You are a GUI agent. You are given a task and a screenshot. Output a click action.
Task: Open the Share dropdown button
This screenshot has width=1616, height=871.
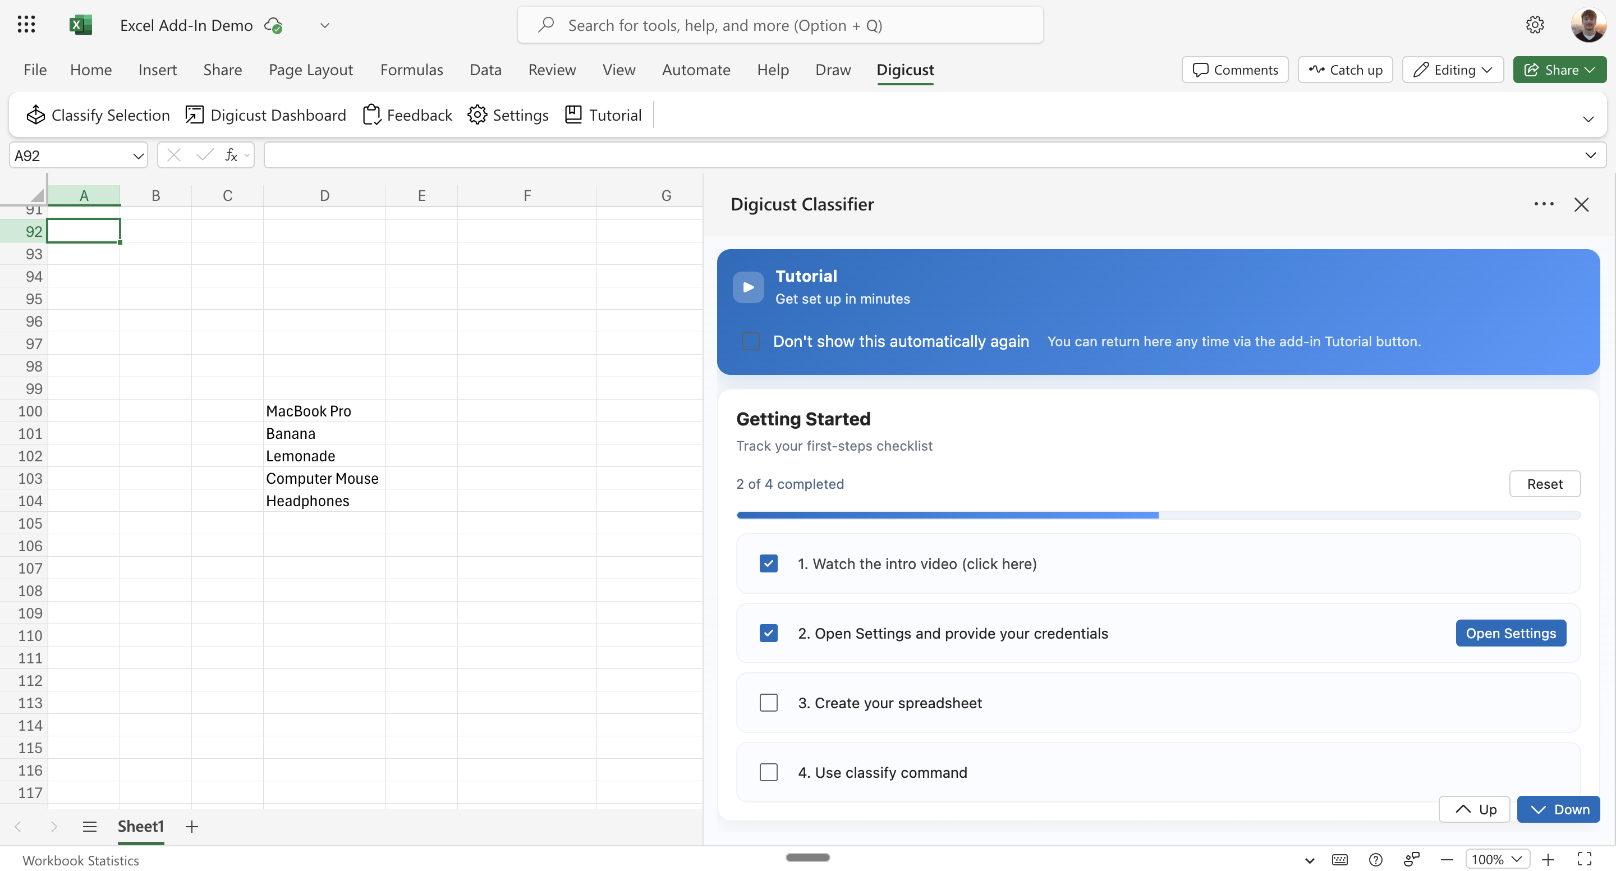[1559, 70]
